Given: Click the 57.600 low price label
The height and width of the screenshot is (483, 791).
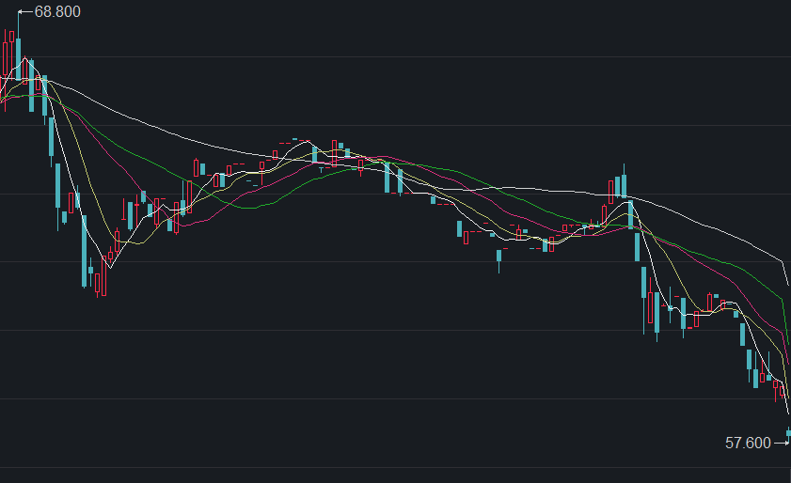Looking at the screenshot, I should click(748, 442).
